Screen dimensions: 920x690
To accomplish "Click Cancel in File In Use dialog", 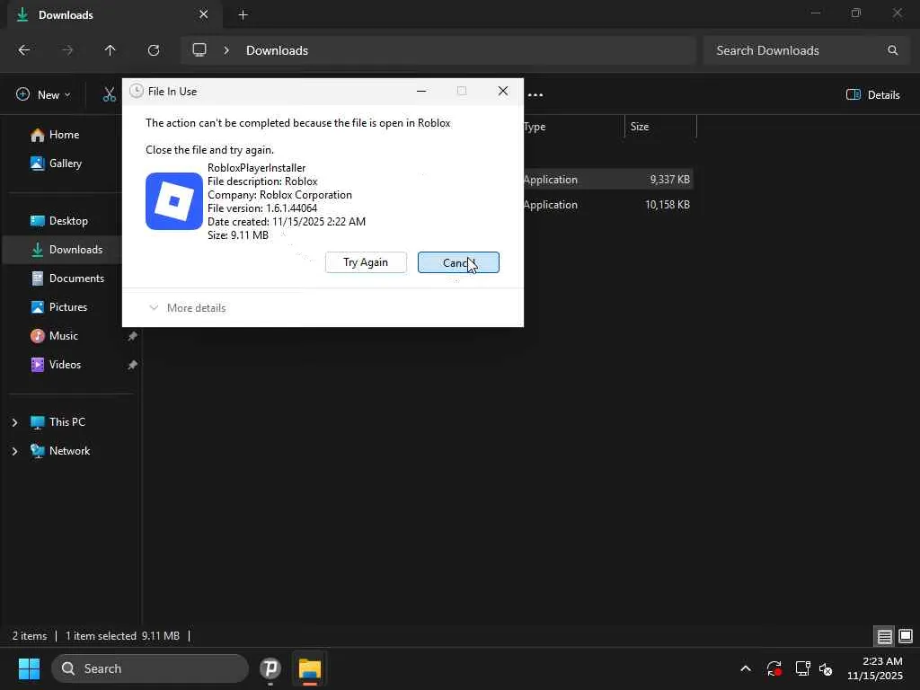I will click(458, 262).
